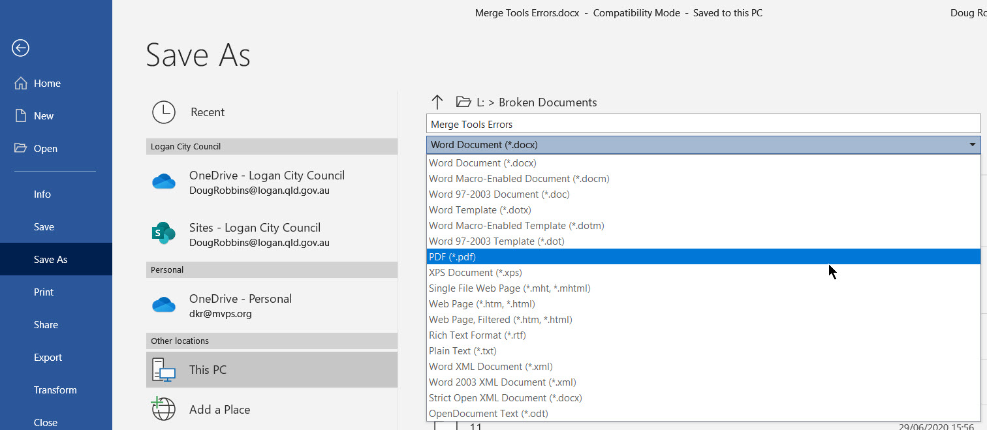This screenshot has height=430, width=987.
Task: Choose Word Macro-Enabled Document (*.docm)
Action: pos(703,179)
